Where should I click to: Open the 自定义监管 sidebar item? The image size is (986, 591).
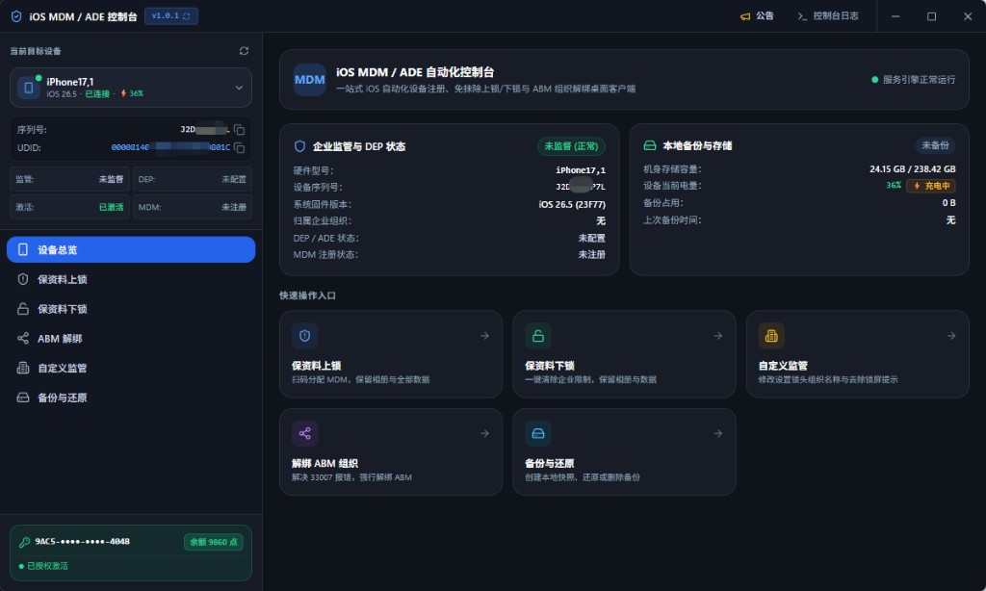(x=131, y=368)
